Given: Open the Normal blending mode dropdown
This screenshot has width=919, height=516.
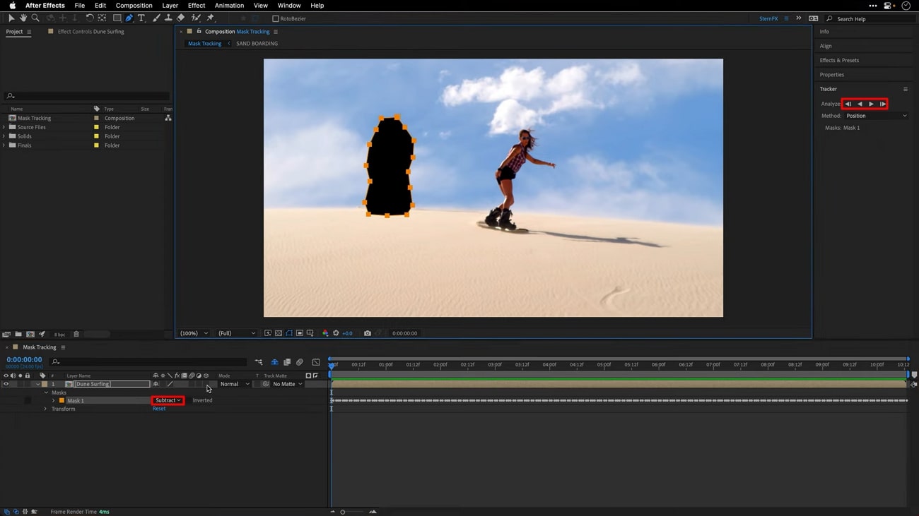Looking at the screenshot, I should pos(235,384).
